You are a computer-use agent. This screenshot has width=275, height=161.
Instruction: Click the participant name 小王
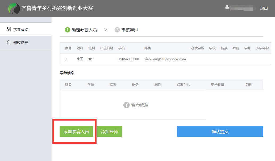click(x=80, y=59)
